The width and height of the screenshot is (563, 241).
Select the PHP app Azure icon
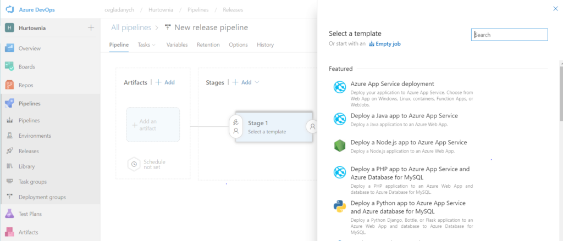340,172
